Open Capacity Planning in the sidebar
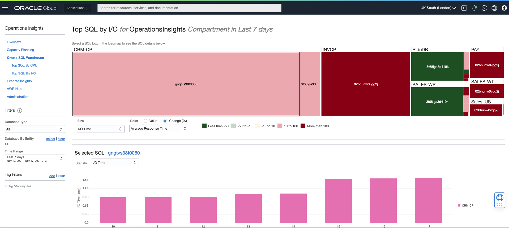 click(20, 50)
